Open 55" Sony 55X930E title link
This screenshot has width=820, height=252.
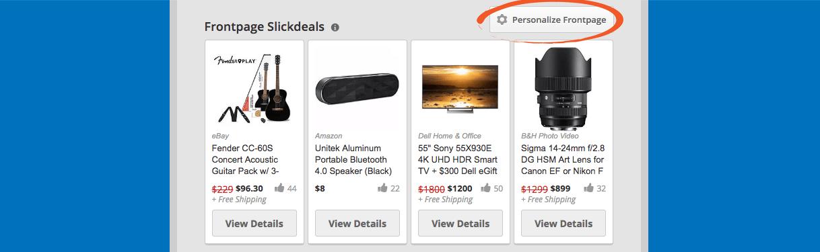pyautogui.click(x=458, y=159)
